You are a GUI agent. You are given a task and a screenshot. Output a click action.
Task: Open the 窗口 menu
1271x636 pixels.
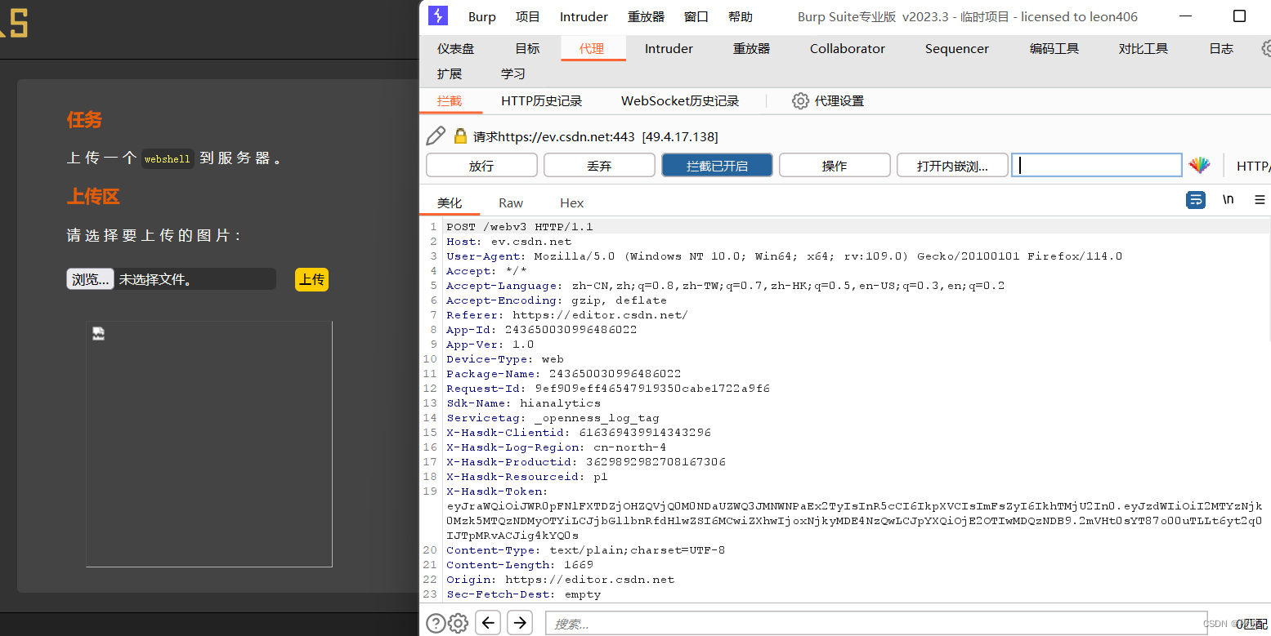click(696, 16)
